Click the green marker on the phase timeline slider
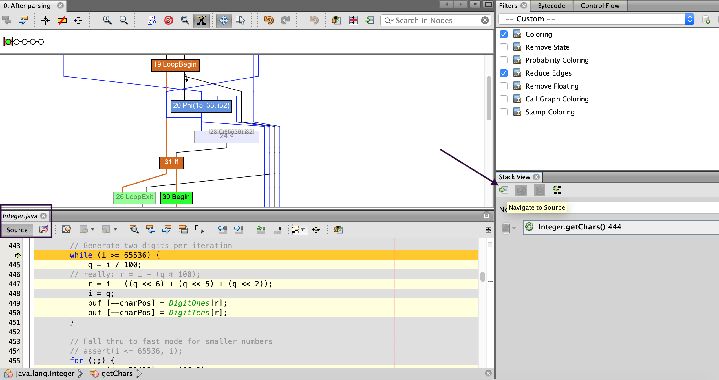 coord(8,42)
